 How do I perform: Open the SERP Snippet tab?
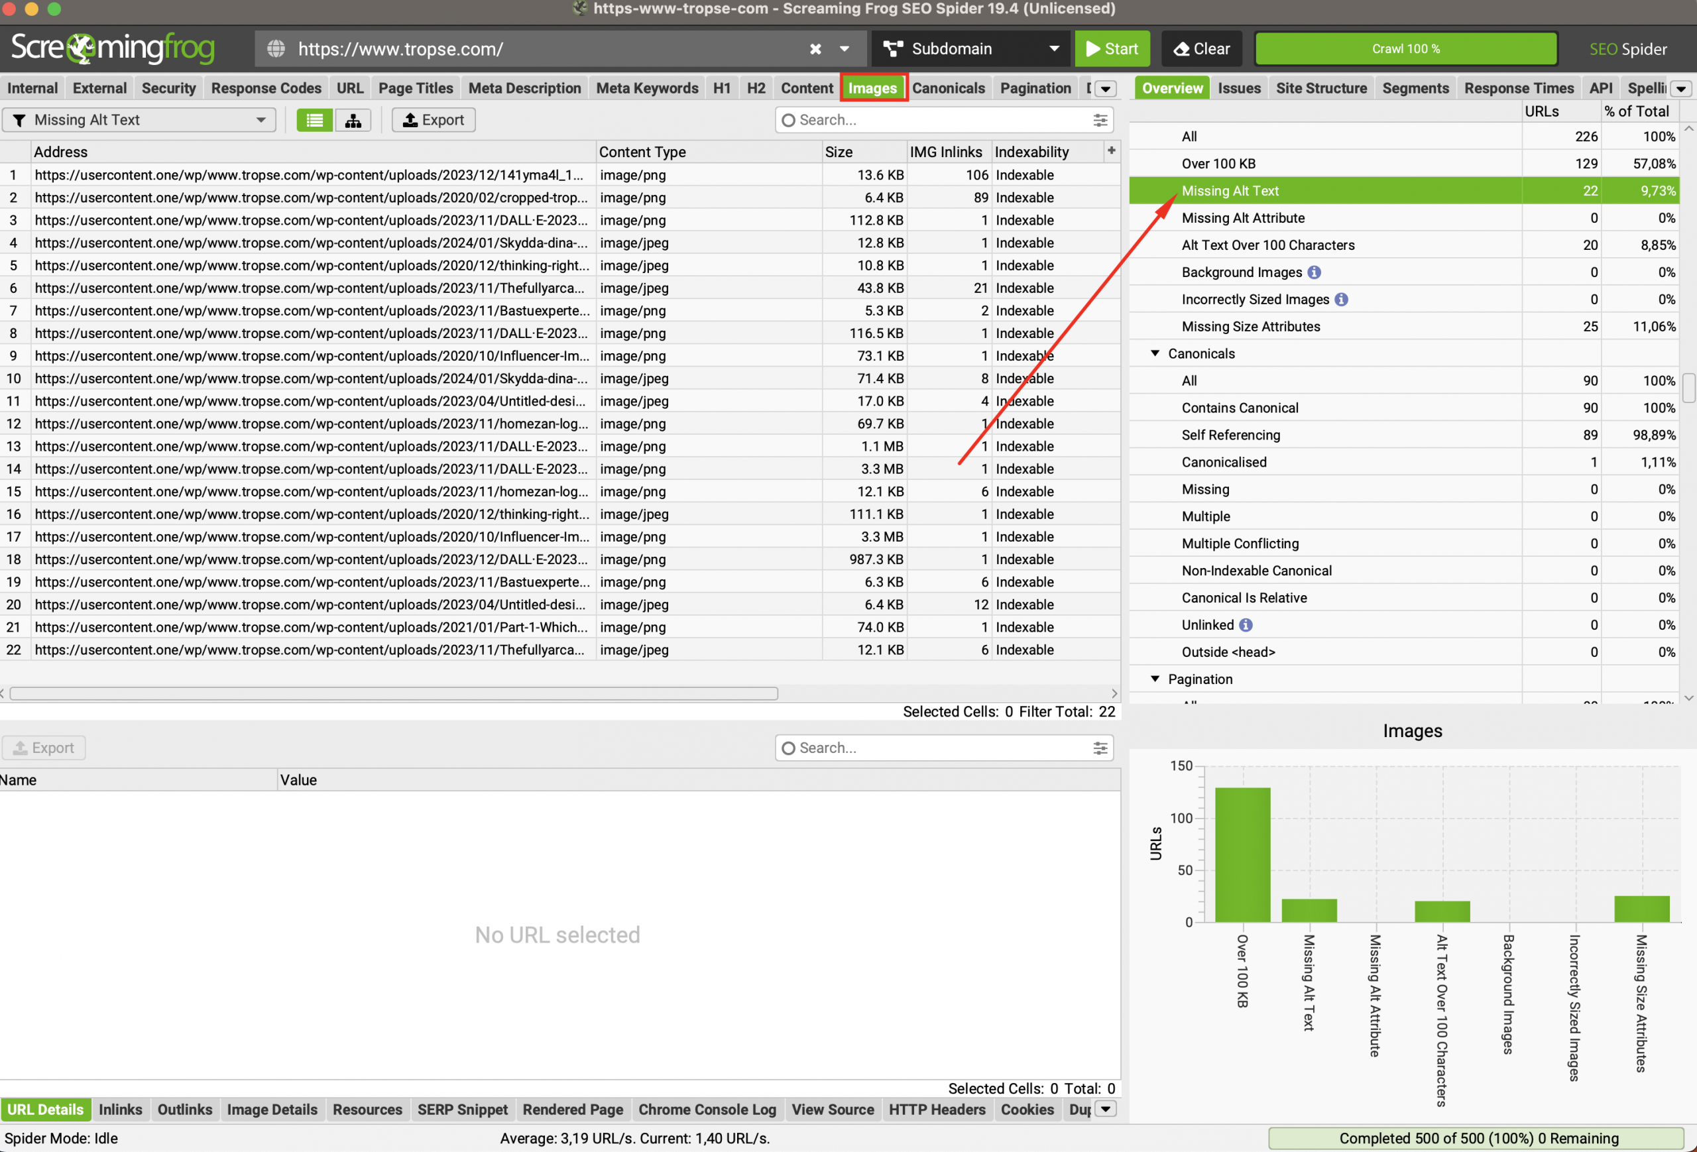(x=462, y=1110)
